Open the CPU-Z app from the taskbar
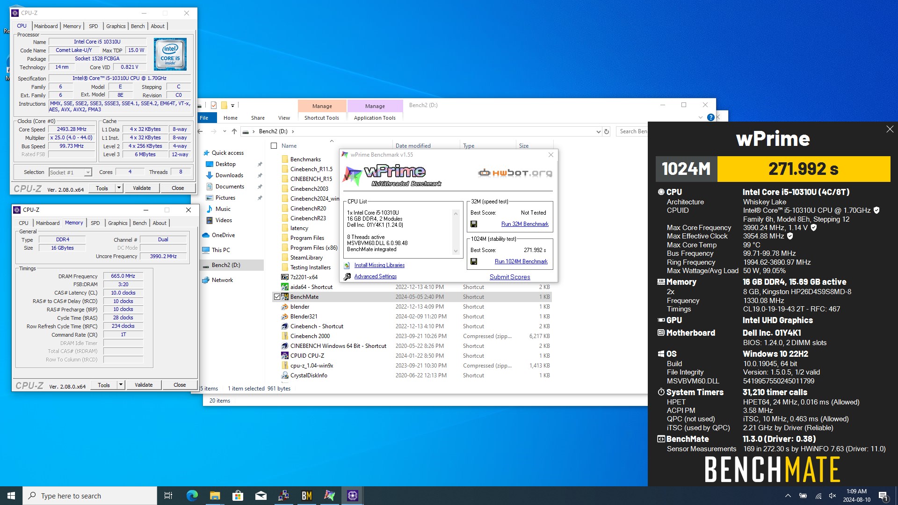The image size is (898, 505). 353,496
